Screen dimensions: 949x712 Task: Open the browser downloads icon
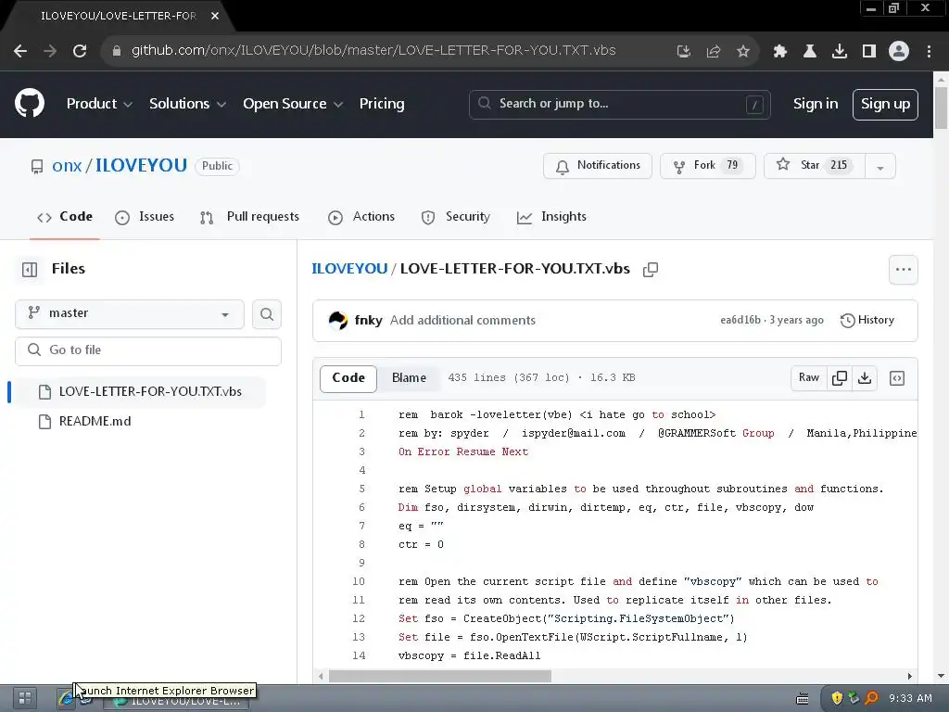pos(839,52)
